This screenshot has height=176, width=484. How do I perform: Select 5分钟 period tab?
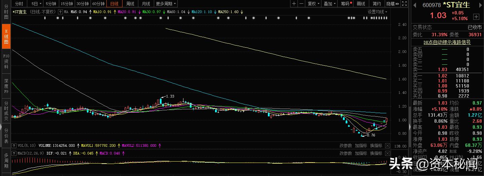(x=51, y=4)
